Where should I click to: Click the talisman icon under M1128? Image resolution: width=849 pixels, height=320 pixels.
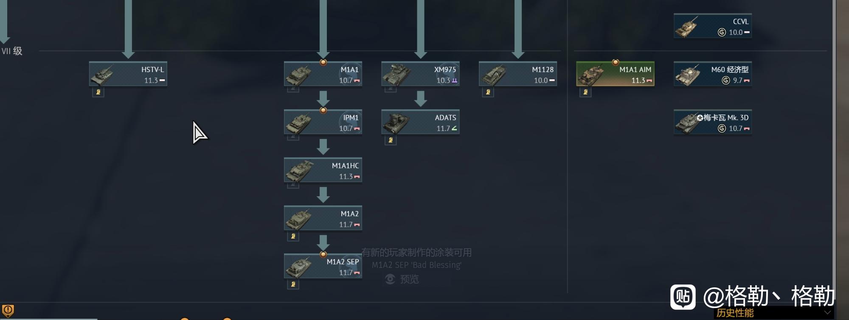pos(488,92)
